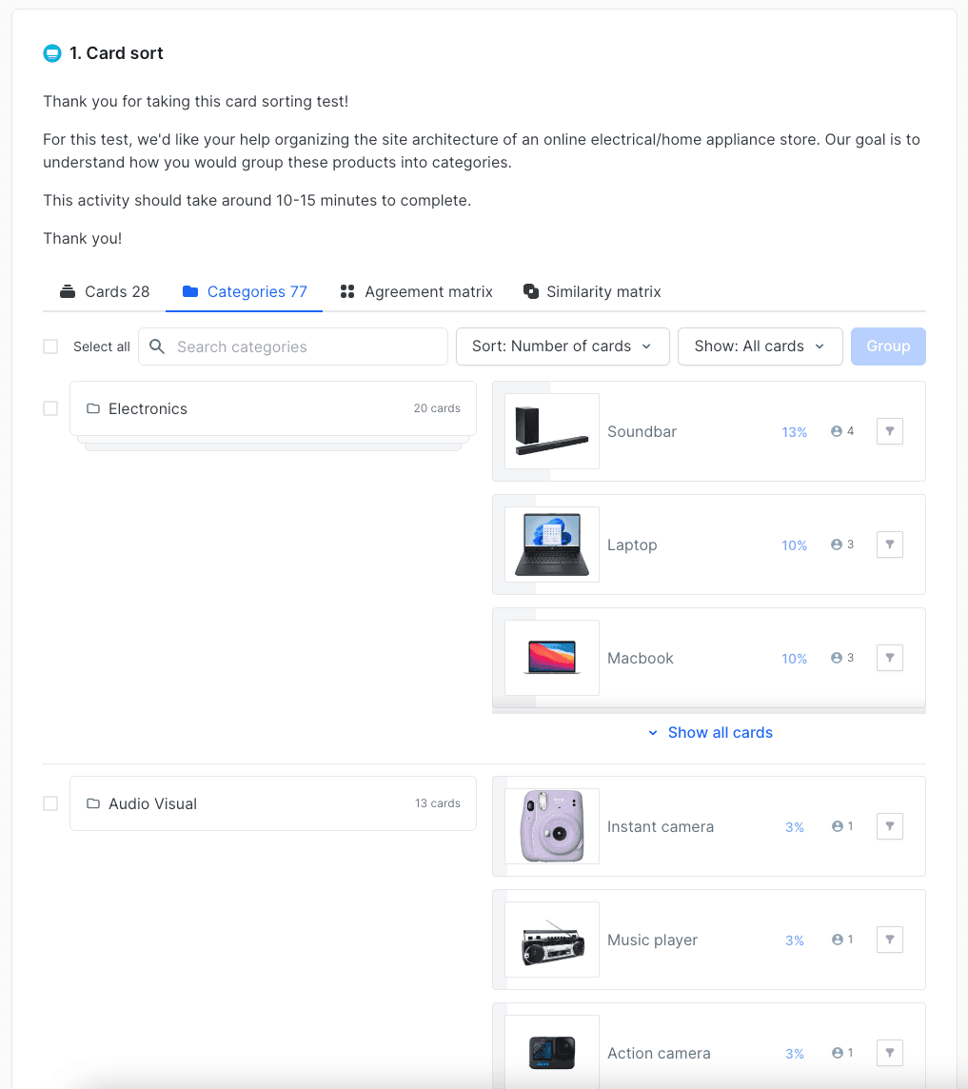Click the Audio Visual folder icon
968x1089 pixels.
pos(93,803)
